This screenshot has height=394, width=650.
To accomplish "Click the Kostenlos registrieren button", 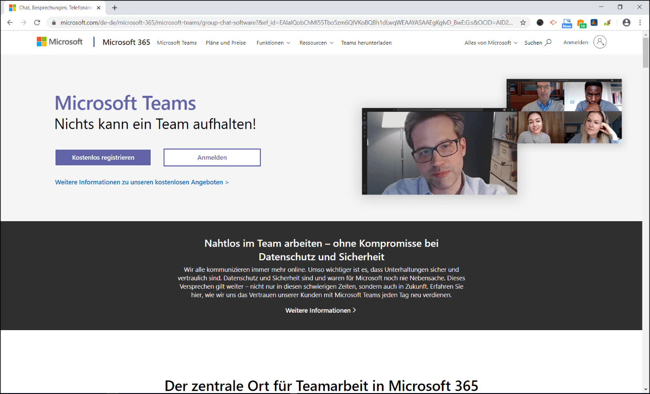I will click(x=103, y=158).
